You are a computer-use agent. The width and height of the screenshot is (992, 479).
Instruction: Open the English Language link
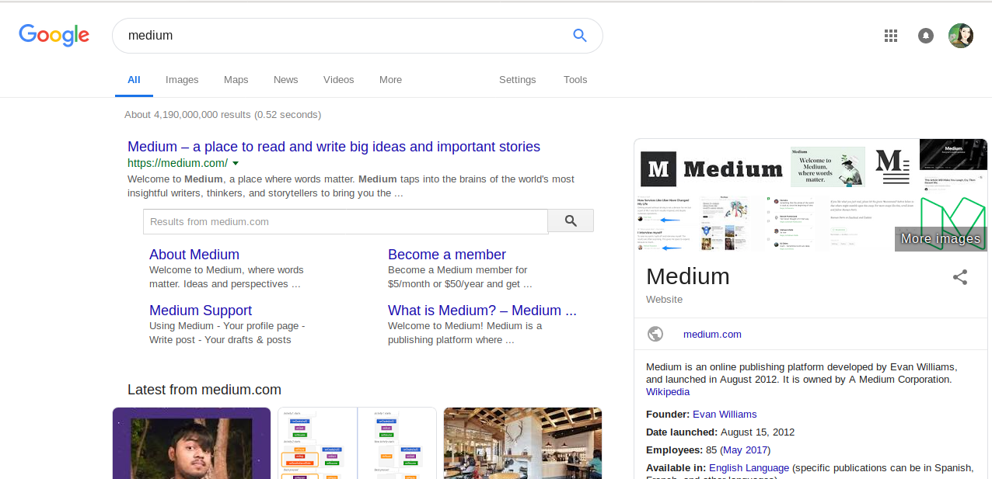[749, 468]
